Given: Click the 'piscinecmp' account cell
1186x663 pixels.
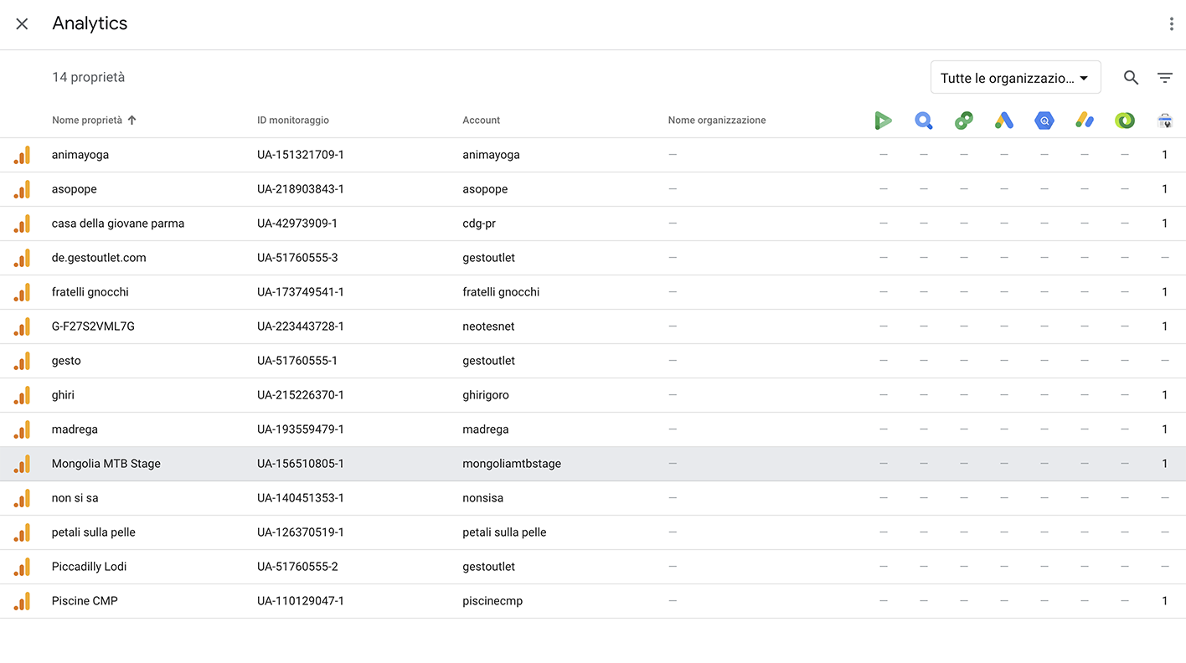Looking at the screenshot, I should coord(492,601).
